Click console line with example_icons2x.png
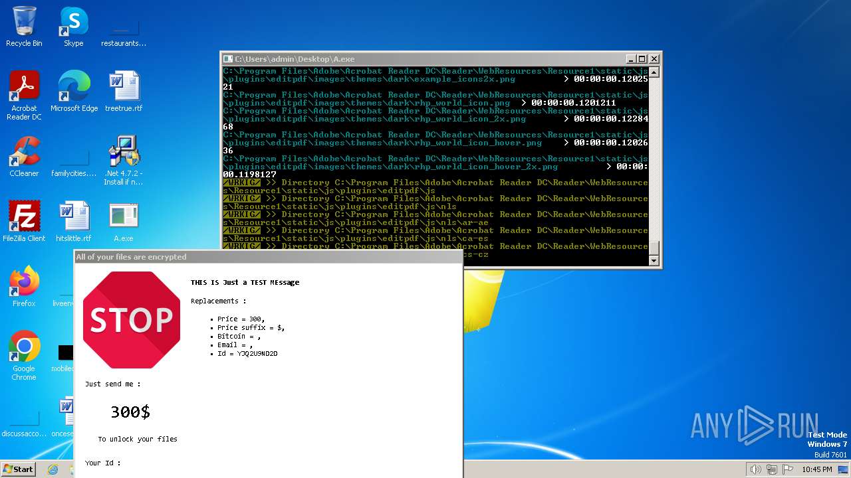The width and height of the screenshot is (851, 478). click(x=435, y=79)
